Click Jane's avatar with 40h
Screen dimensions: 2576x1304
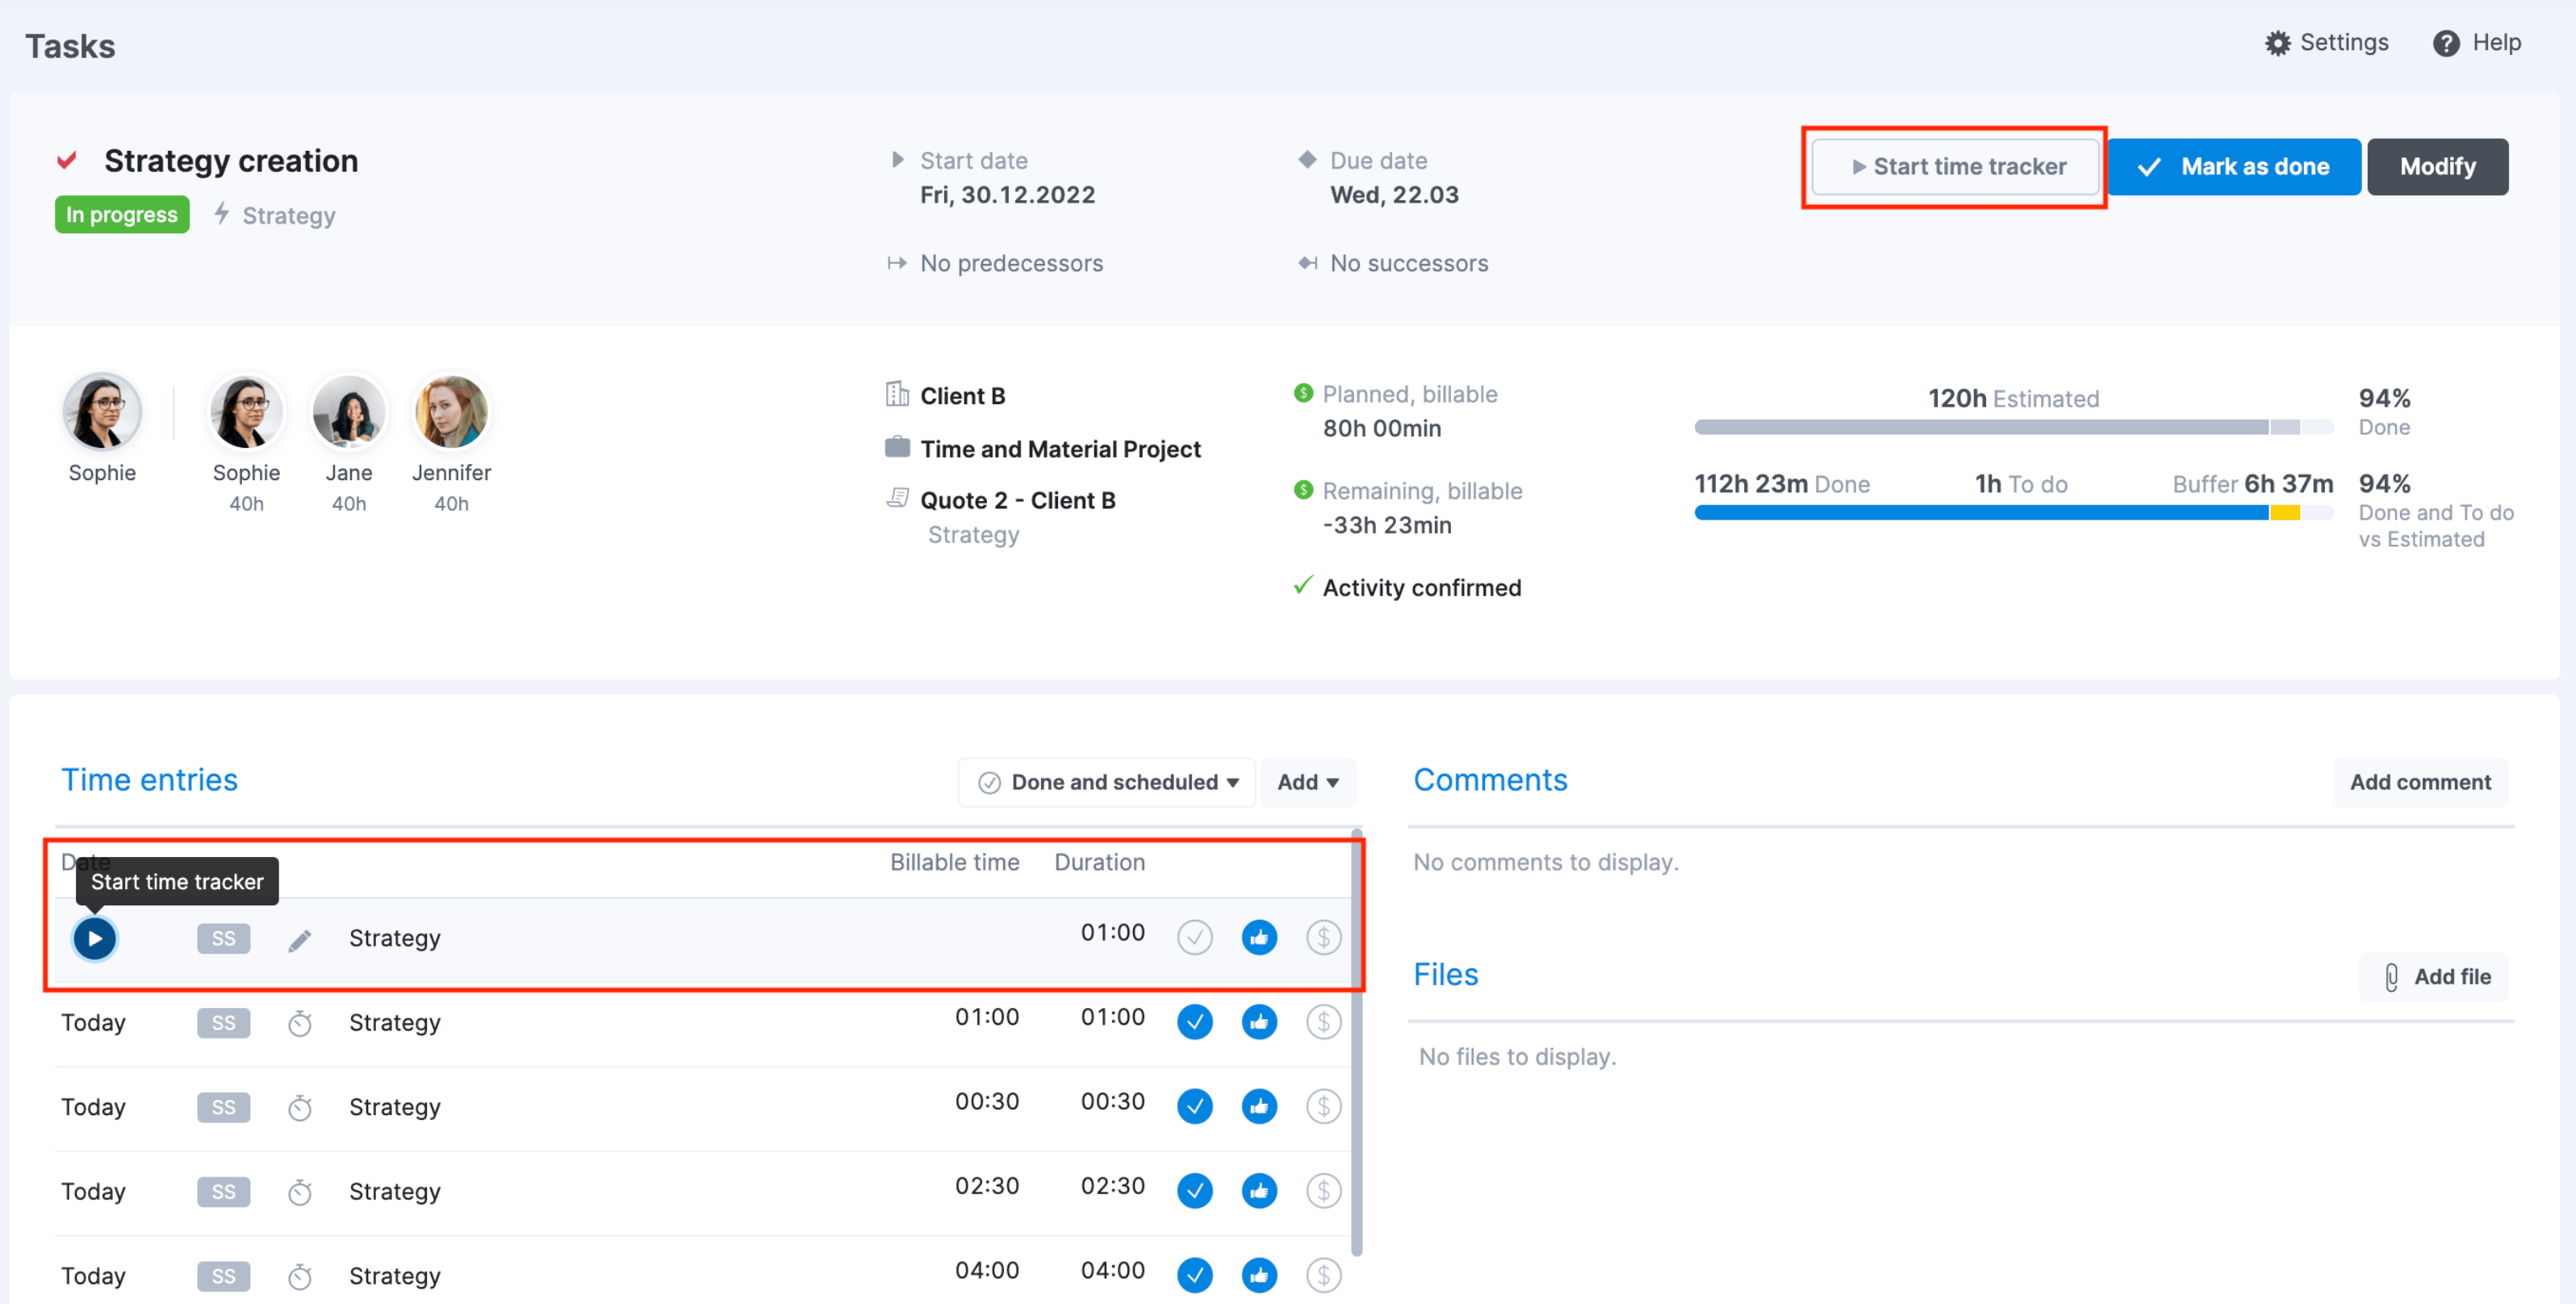point(348,411)
